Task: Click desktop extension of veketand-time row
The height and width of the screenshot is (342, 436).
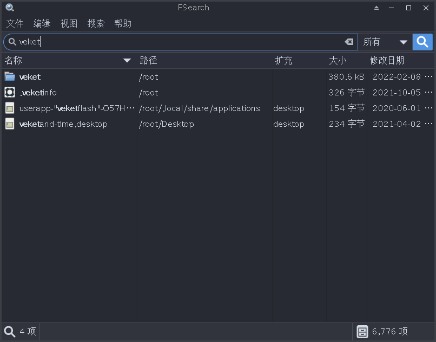Action: tap(289, 124)
